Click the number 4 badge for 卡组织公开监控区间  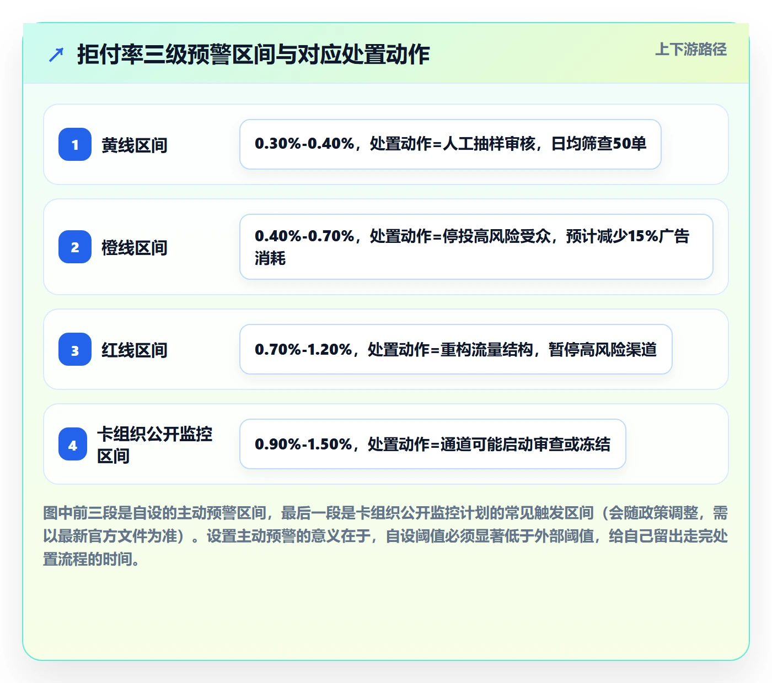point(73,444)
